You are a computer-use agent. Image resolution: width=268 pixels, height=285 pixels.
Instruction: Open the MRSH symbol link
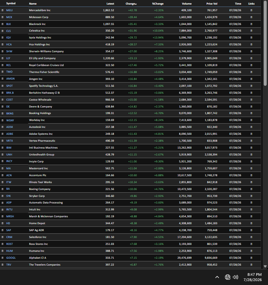coord(10,217)
